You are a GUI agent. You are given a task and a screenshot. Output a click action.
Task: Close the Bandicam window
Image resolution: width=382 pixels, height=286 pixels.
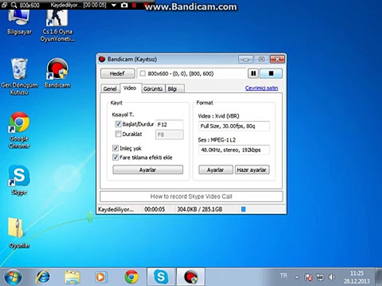[277, 59]
